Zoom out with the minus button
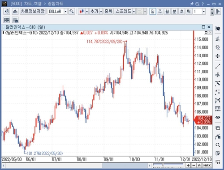This screenshot has height=170, width=224. 194,166
